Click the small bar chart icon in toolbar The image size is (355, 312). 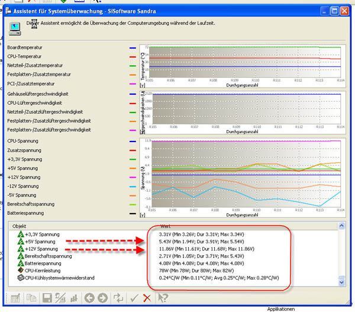(74, 298)
